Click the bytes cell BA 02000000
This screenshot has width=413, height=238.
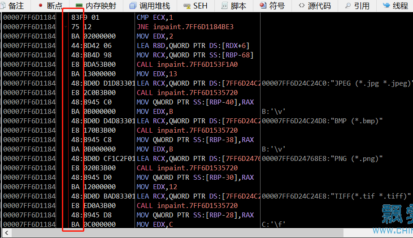point(94,36)
